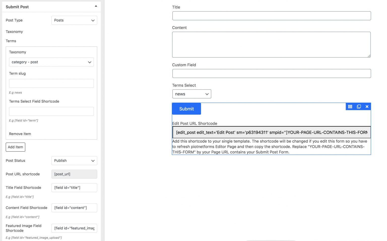Focus the Custom Field input
Screen dimensions: 387x241
[x=271, y=73]
